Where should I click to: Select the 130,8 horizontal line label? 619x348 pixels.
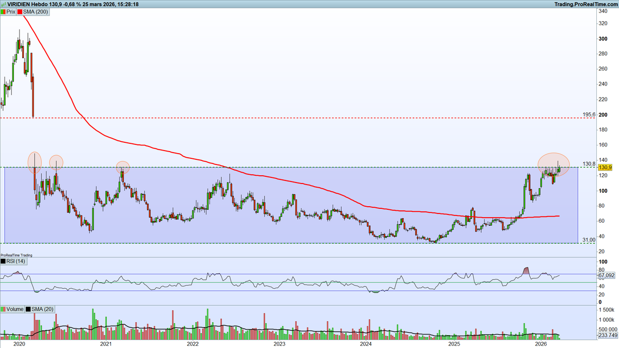589,164
